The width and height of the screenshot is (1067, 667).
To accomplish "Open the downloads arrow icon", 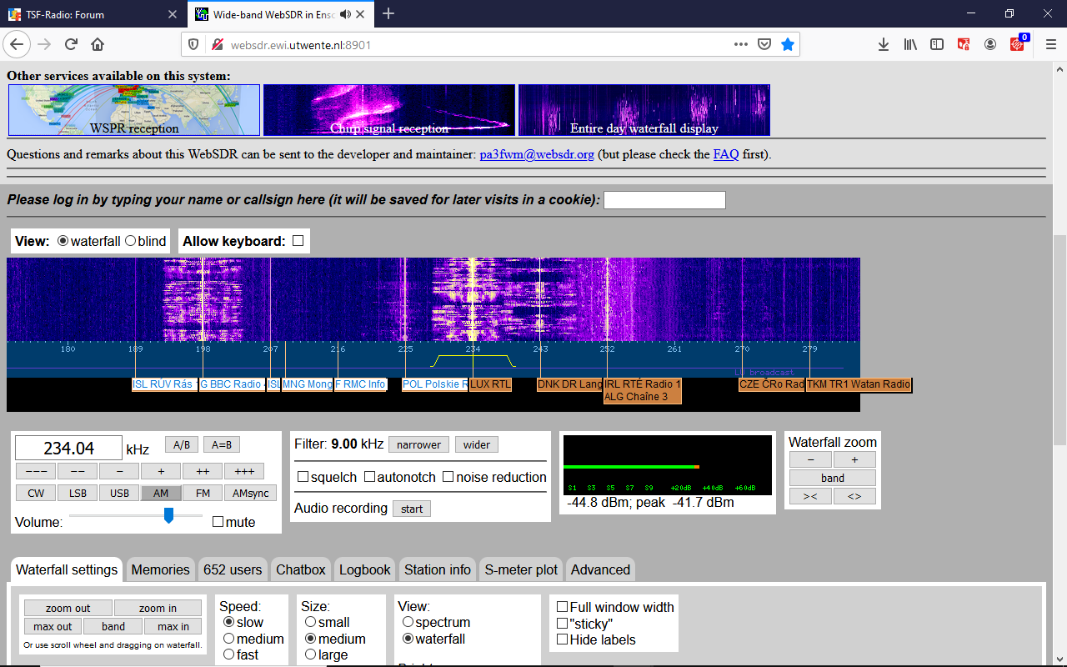I will (884, 44).
